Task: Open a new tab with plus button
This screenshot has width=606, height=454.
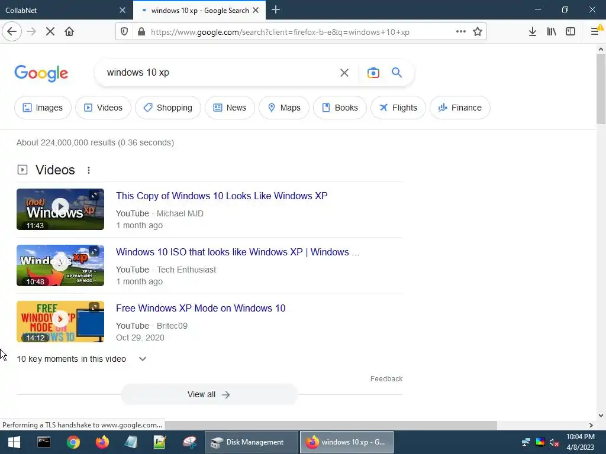Action: (x=276, y=10)
